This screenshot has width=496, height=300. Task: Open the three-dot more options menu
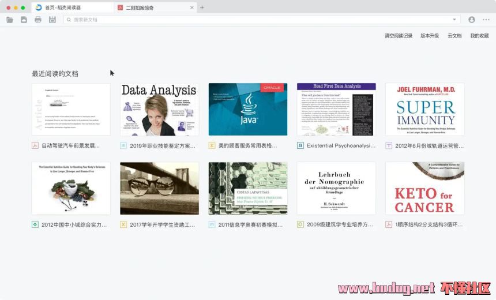[486, 20]
